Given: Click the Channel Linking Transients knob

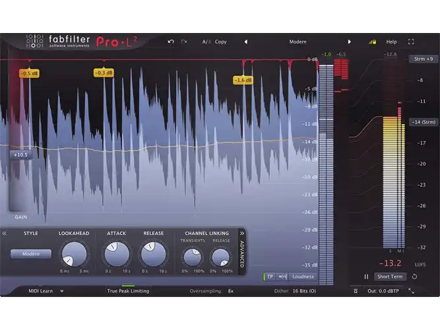Looking at the screenshot, I should pos(192,257).
